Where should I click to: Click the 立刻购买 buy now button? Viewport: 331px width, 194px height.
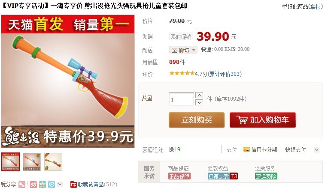[x=197, y=120]
